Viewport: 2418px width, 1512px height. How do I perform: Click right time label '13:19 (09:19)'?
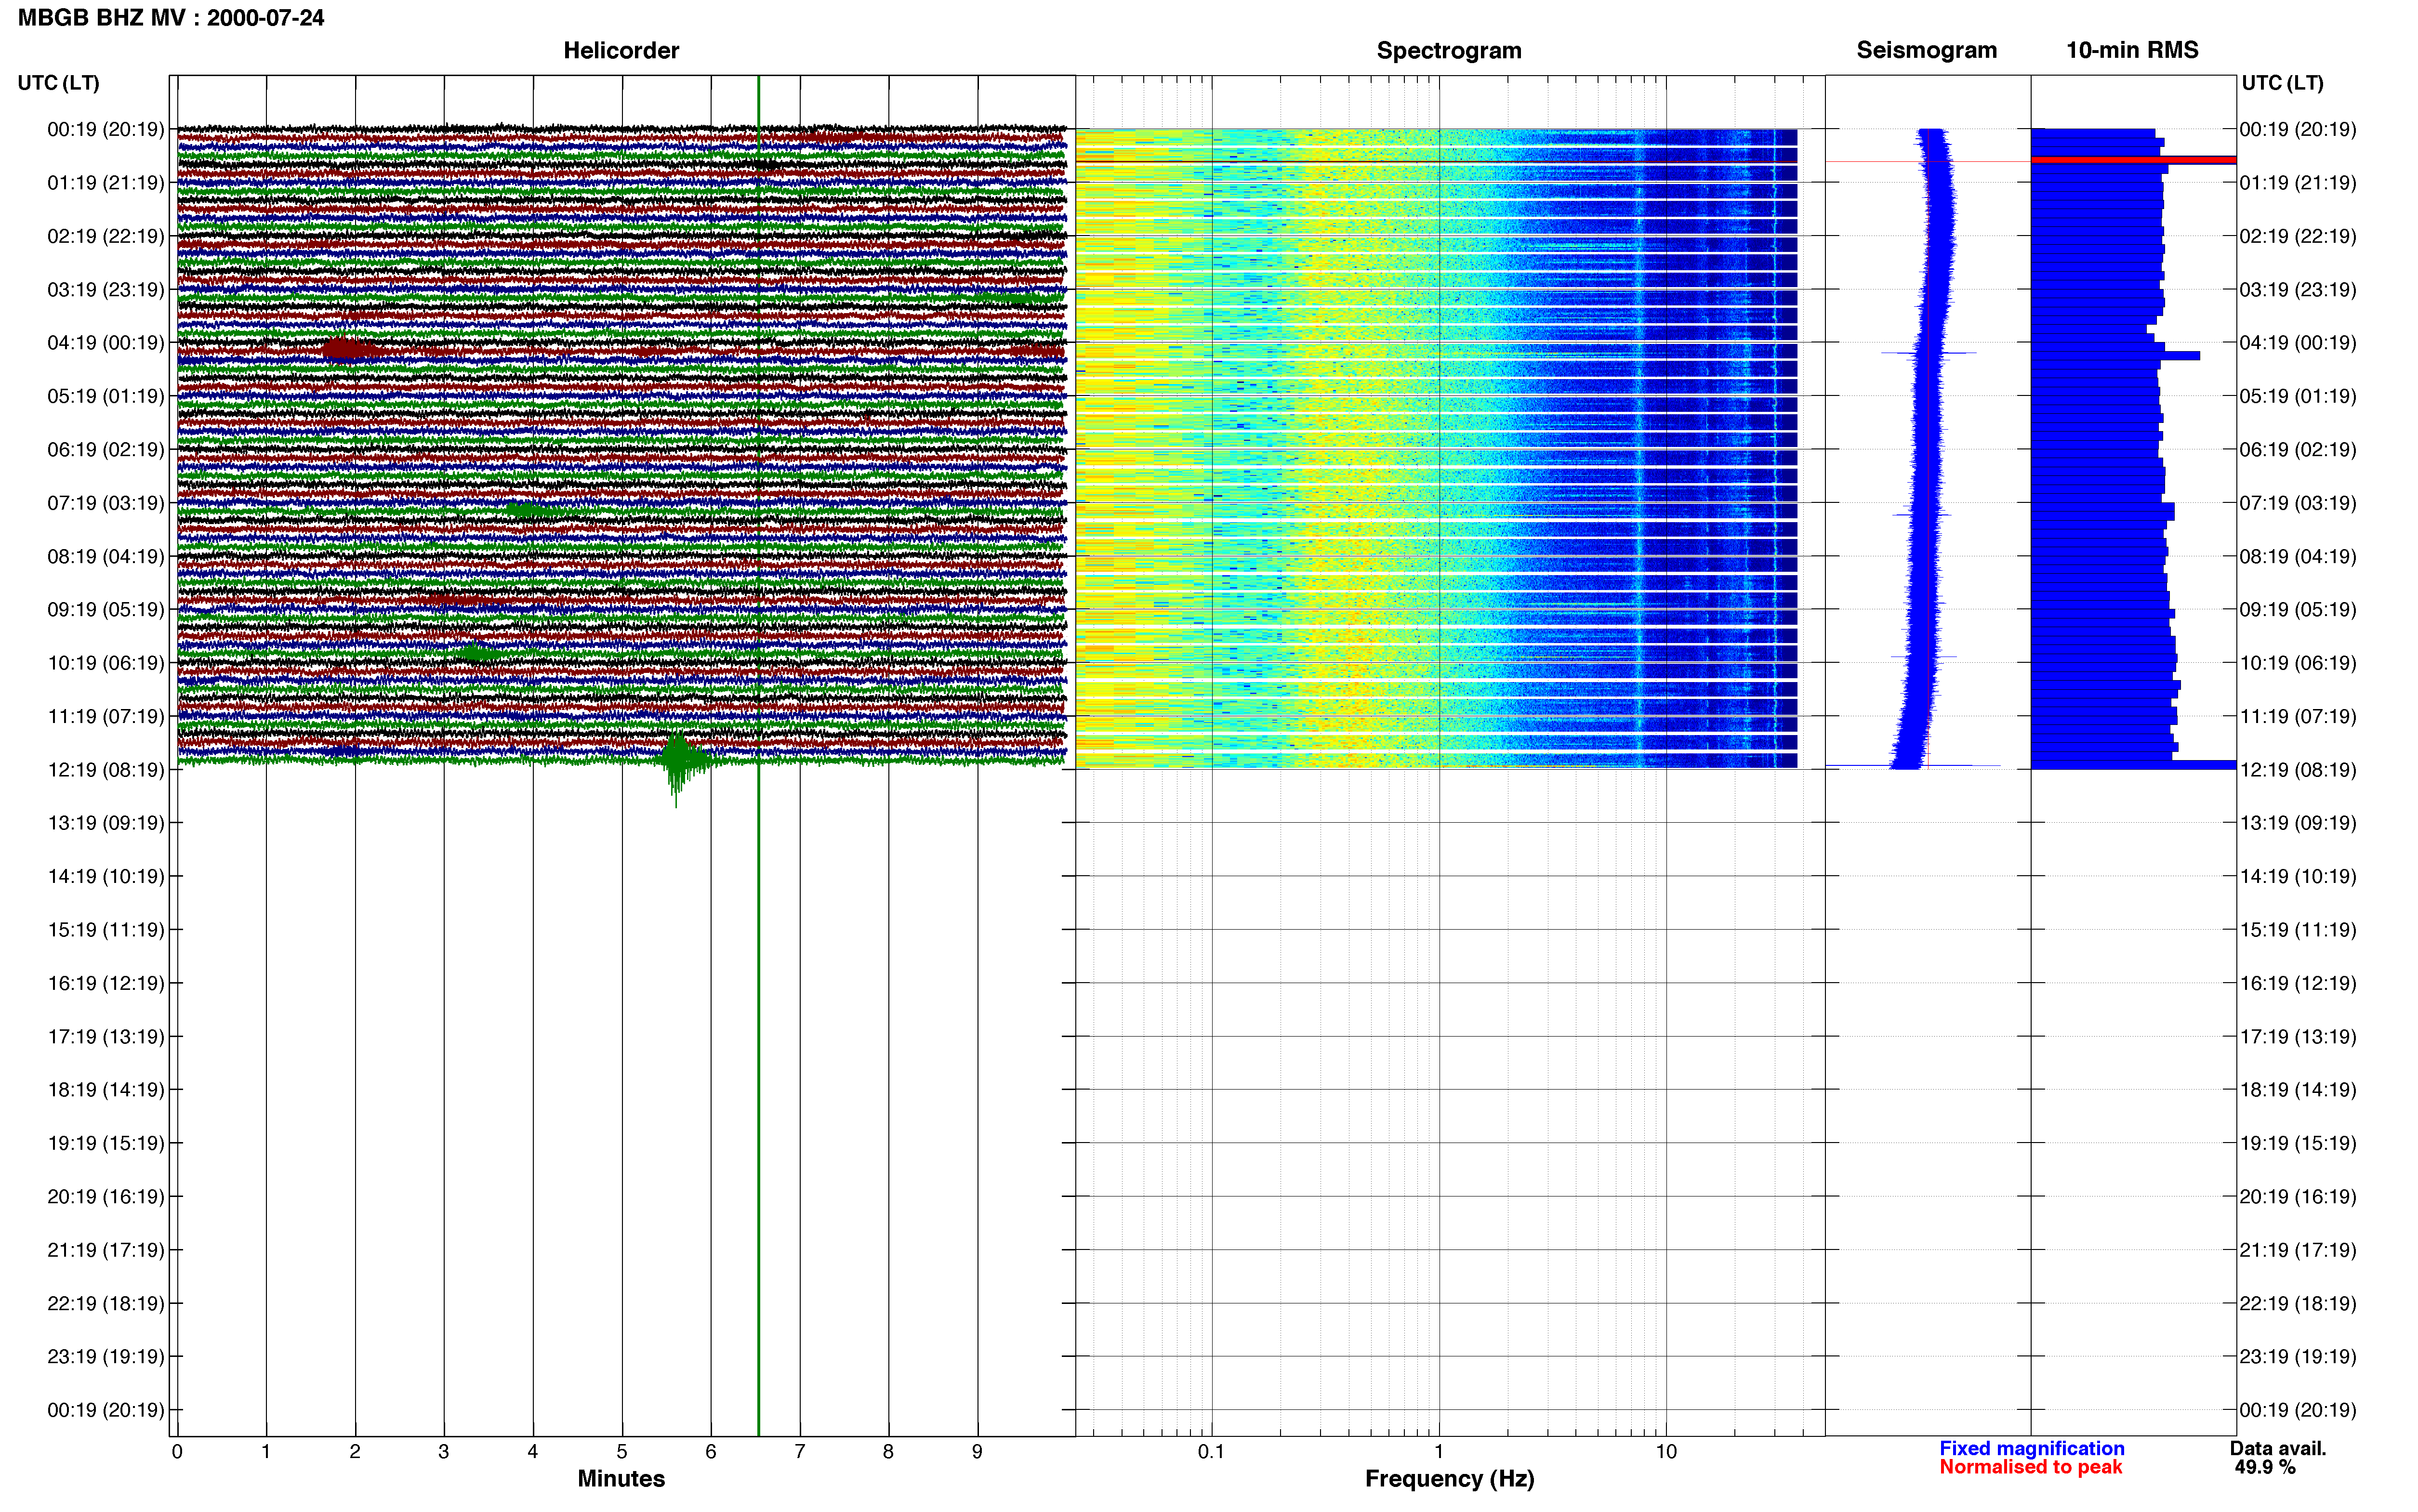(2298, 823)
